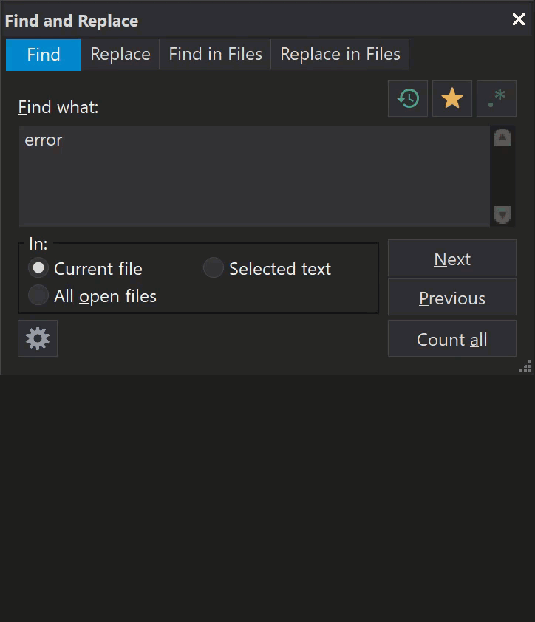Screen dimensions: 535x622
Task: Click the scrollbar up arrow icon
Action: coord(502,137)
